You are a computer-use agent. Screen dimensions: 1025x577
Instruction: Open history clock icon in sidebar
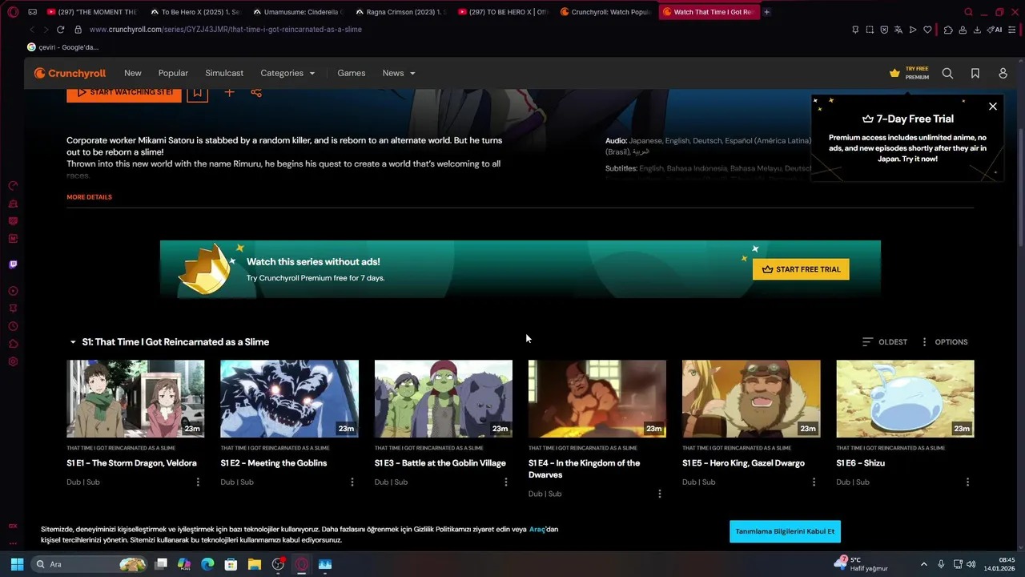click(x=13, y=326)
